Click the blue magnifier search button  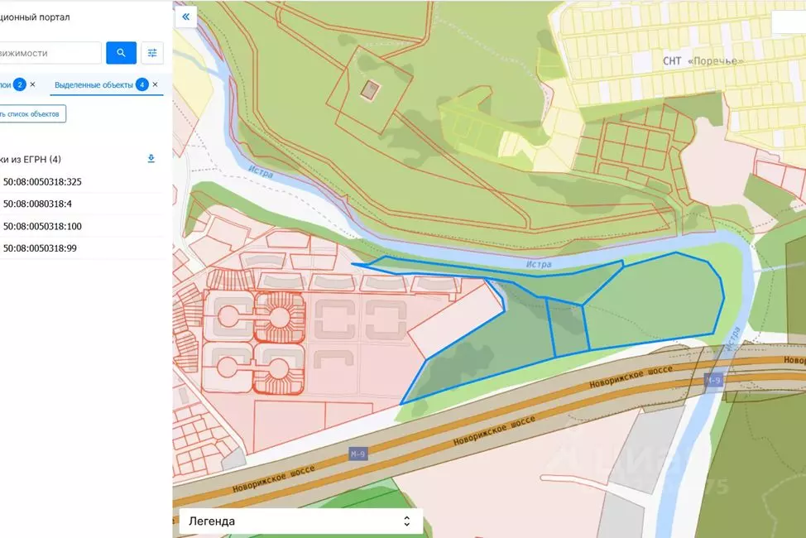tap(122, 52)
